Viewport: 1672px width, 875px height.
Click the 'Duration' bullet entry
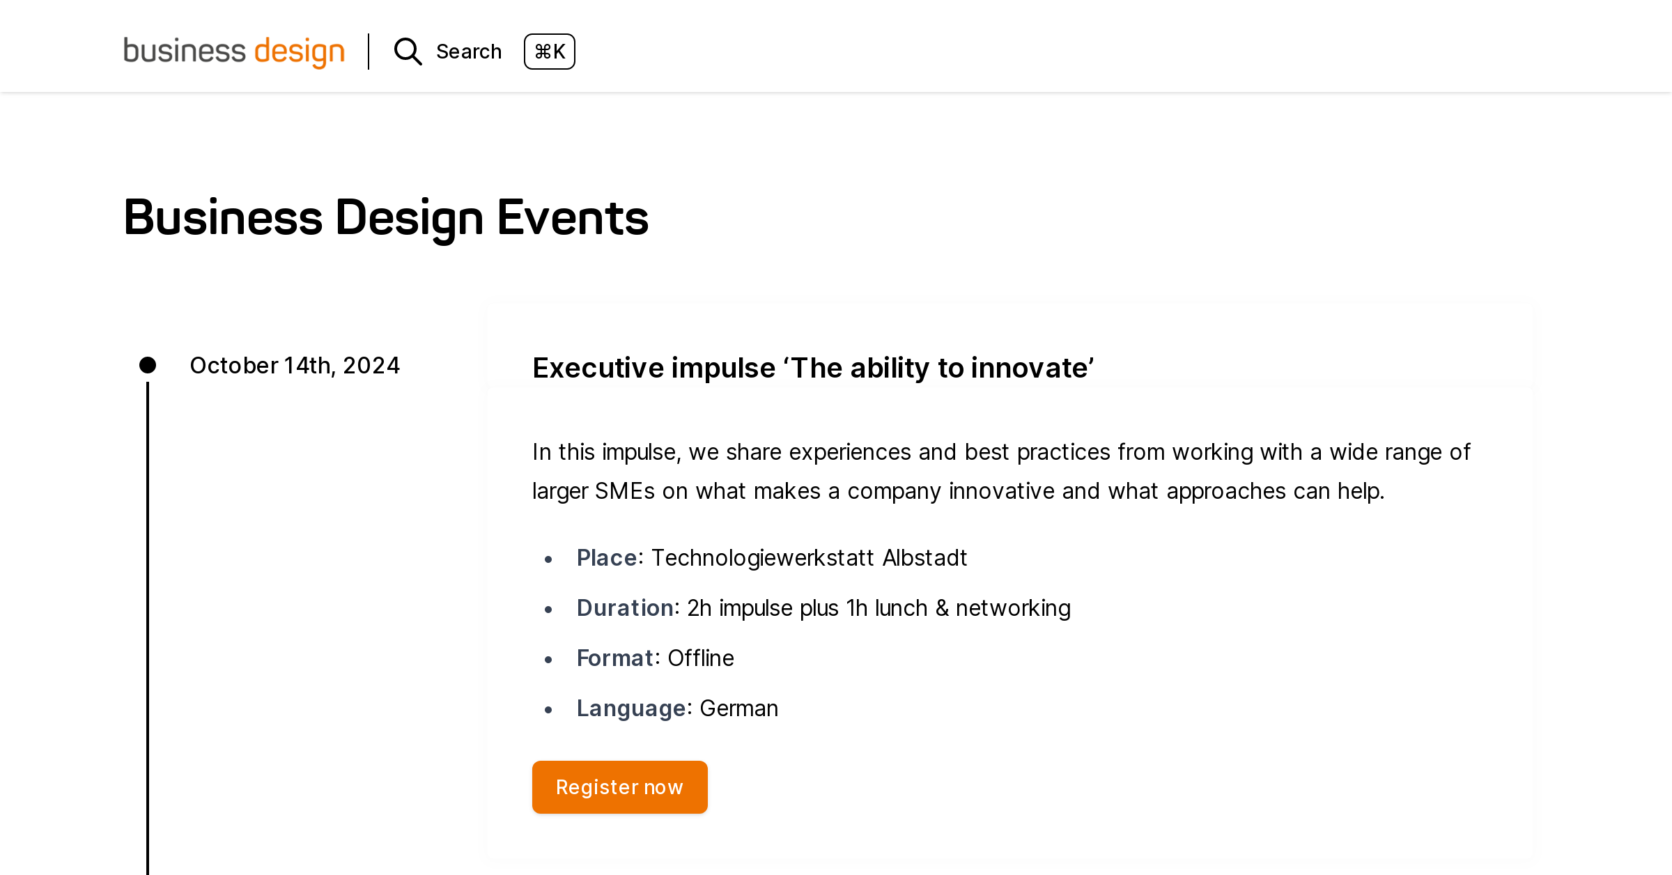(x=822, y=607)
